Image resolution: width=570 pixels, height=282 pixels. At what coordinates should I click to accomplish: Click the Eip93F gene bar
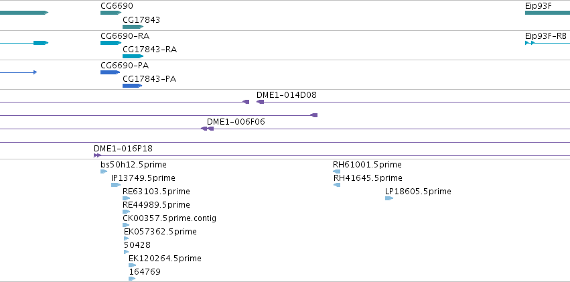pyautogui.click(x=547, y=13)
